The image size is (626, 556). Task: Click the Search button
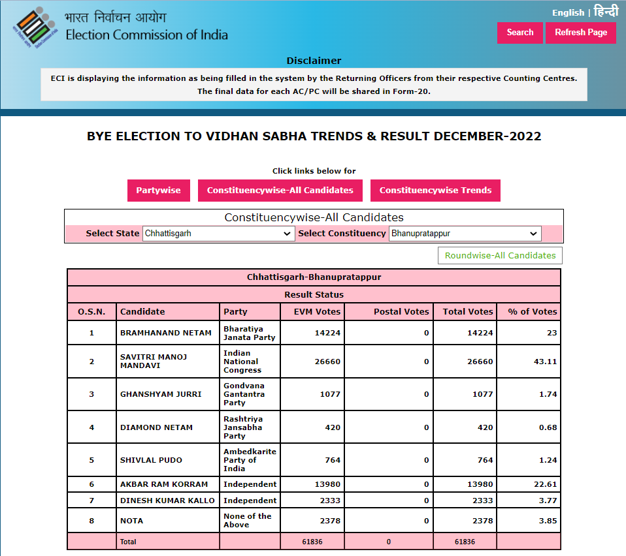(519, 33)
